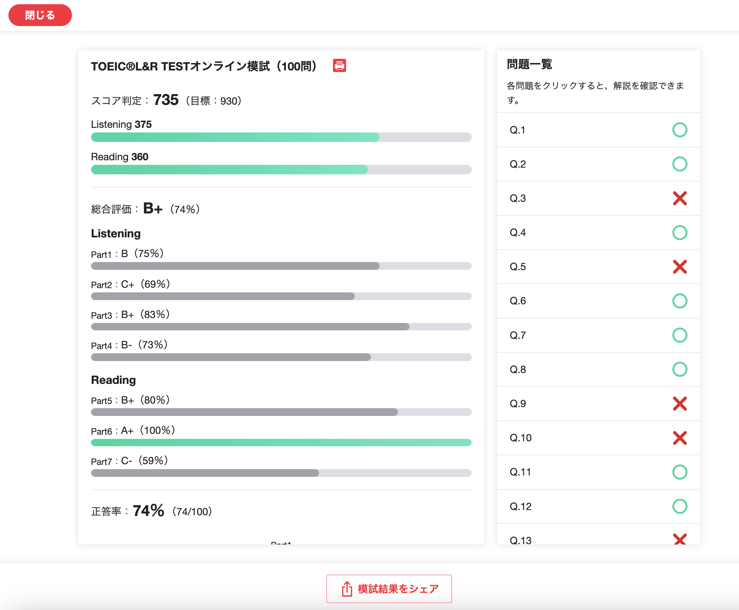
Task: Click the red X mark for Q.9
Action: [679, 404]
